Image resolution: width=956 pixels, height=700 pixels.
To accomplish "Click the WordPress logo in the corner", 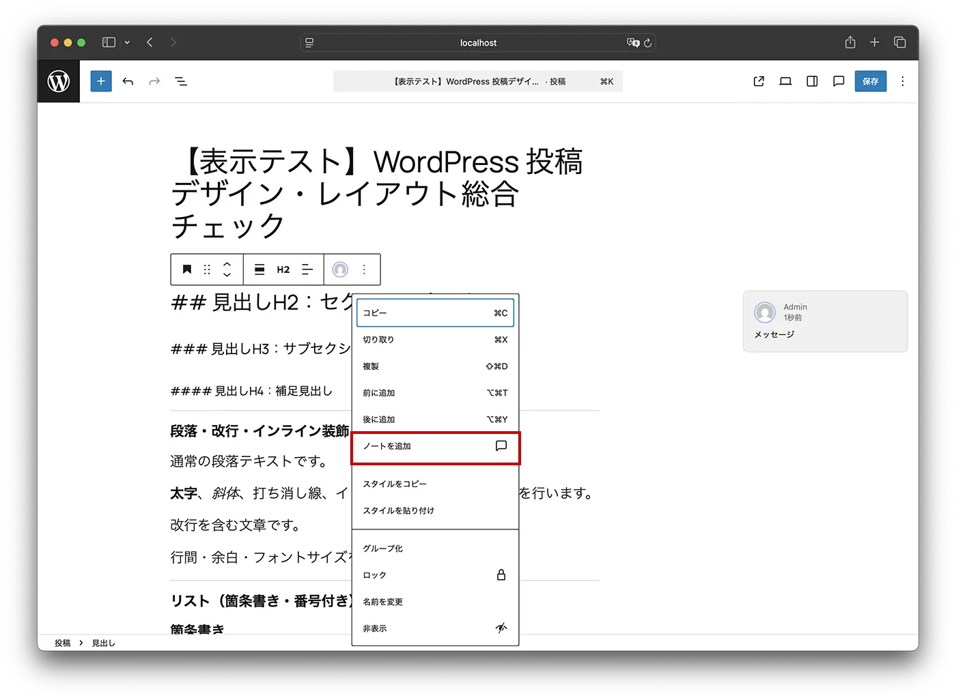I will point(58,81).
